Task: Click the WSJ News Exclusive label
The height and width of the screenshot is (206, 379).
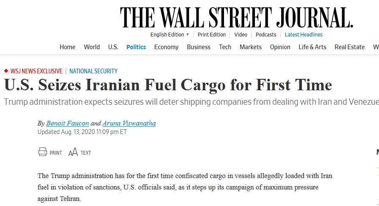Action: [x=36, y=71]
